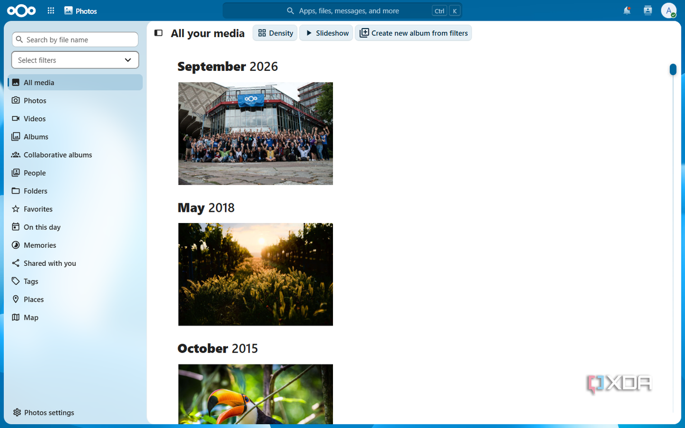The image size is (685, 428).
Task: Open the notifications bell icon
Action: [x=627, y=11]
